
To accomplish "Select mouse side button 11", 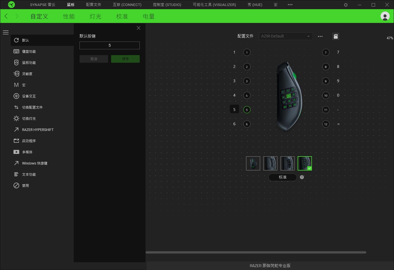I will [326, 110].
